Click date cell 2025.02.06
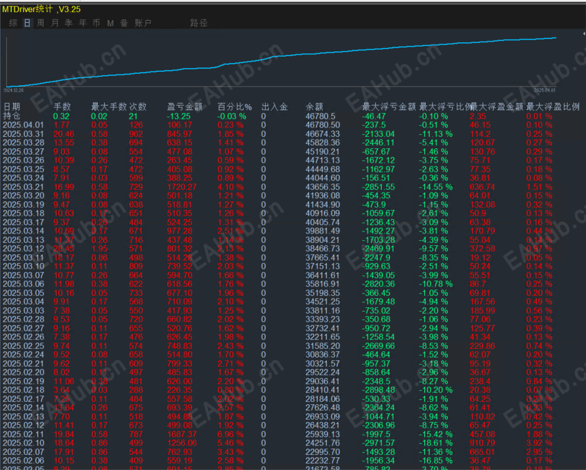Viewport: 586px width, 470px height. [23, 461]
